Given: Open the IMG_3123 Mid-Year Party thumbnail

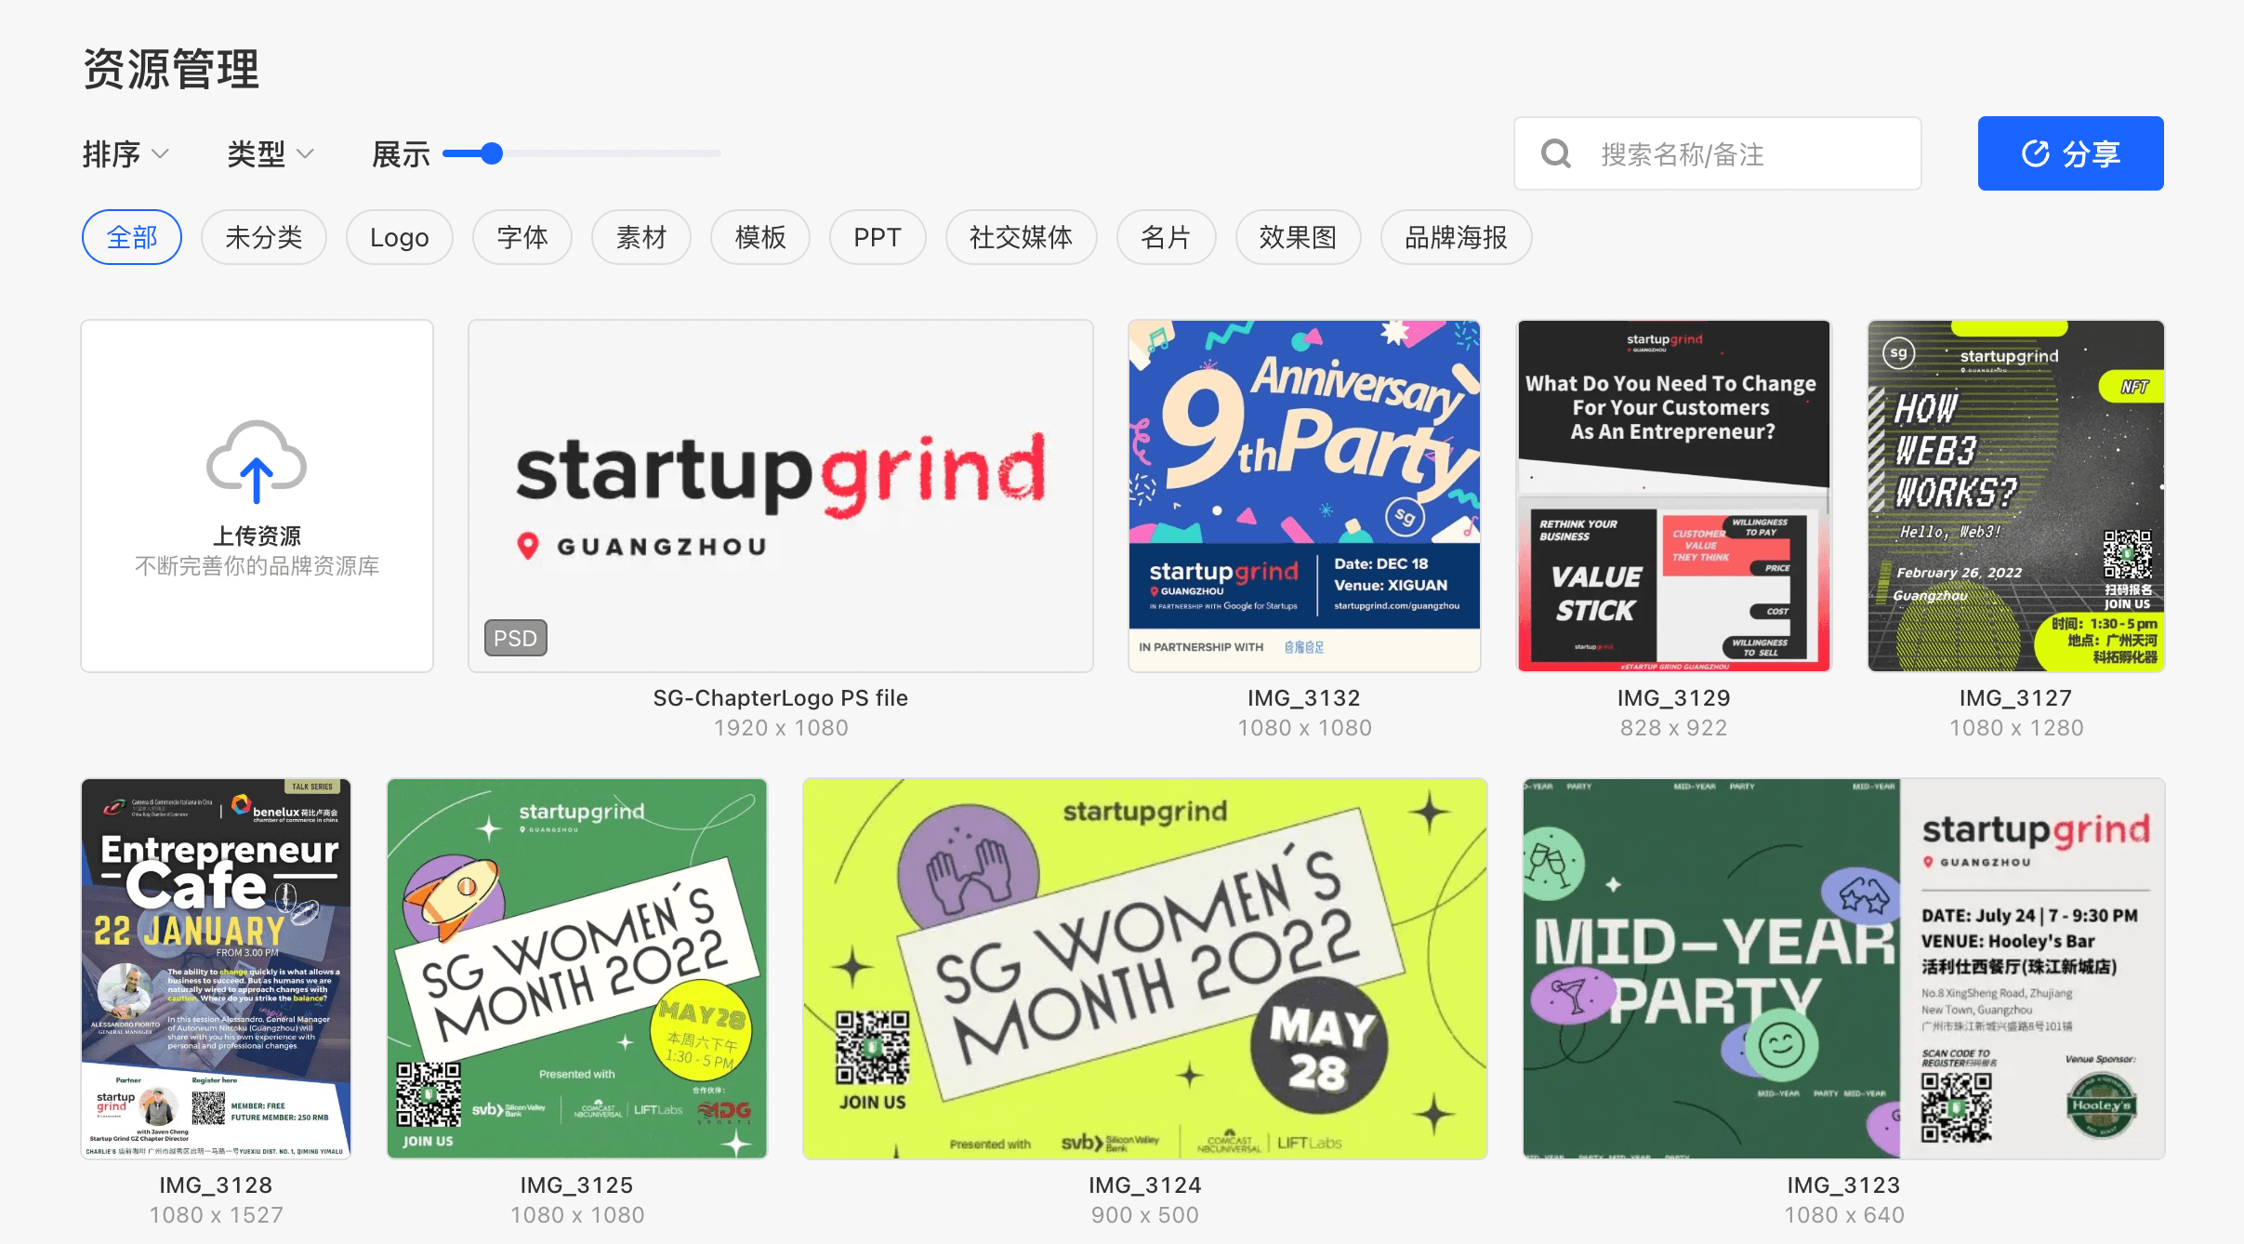Looking at the screenshot, I should click(x=1843, y=968).
